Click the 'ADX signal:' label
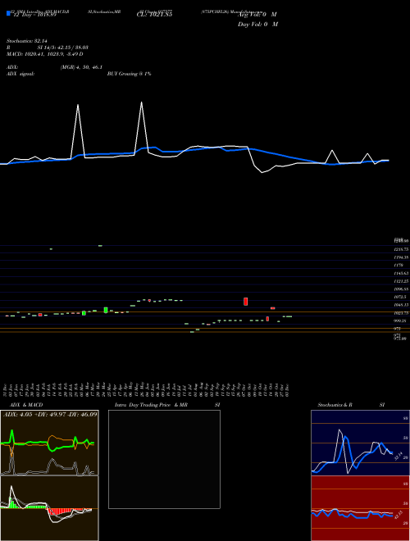 (x=20, y=74)
